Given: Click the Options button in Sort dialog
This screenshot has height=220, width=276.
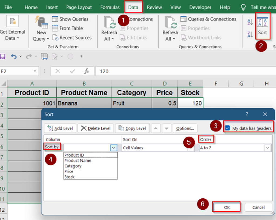Looking at the screenshot, I should tap(185, 128).
